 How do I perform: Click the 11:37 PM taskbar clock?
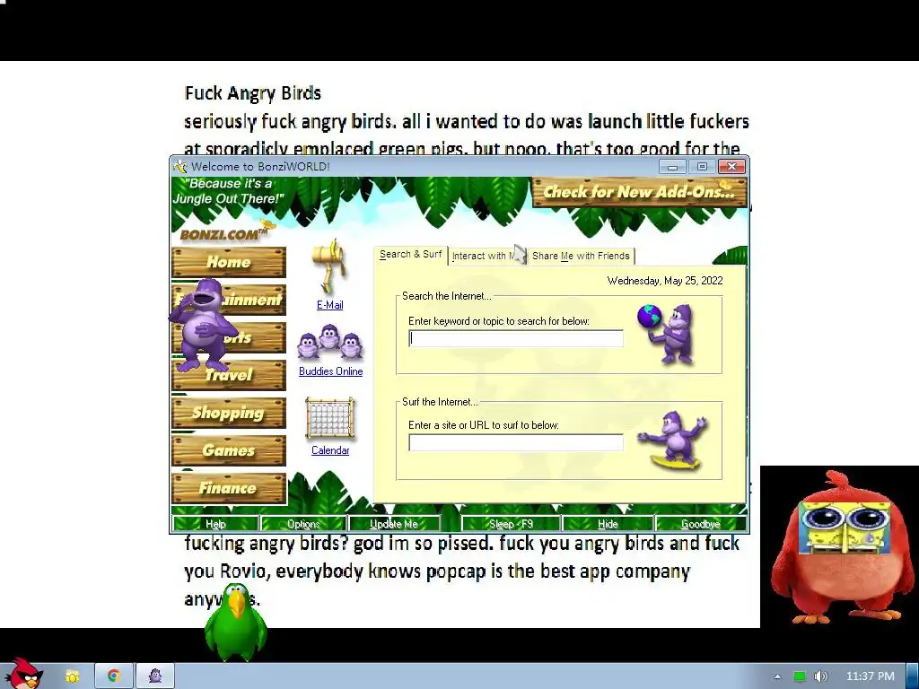pos(871,676)
